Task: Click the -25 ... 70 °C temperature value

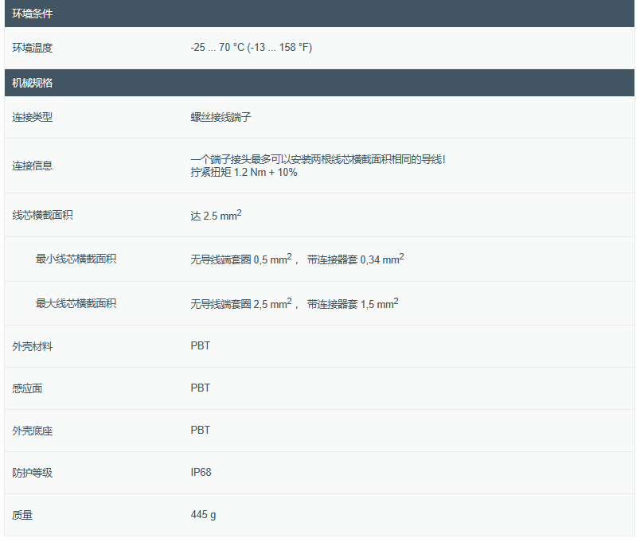Action: pyautogui.click(x=251, y=48)
